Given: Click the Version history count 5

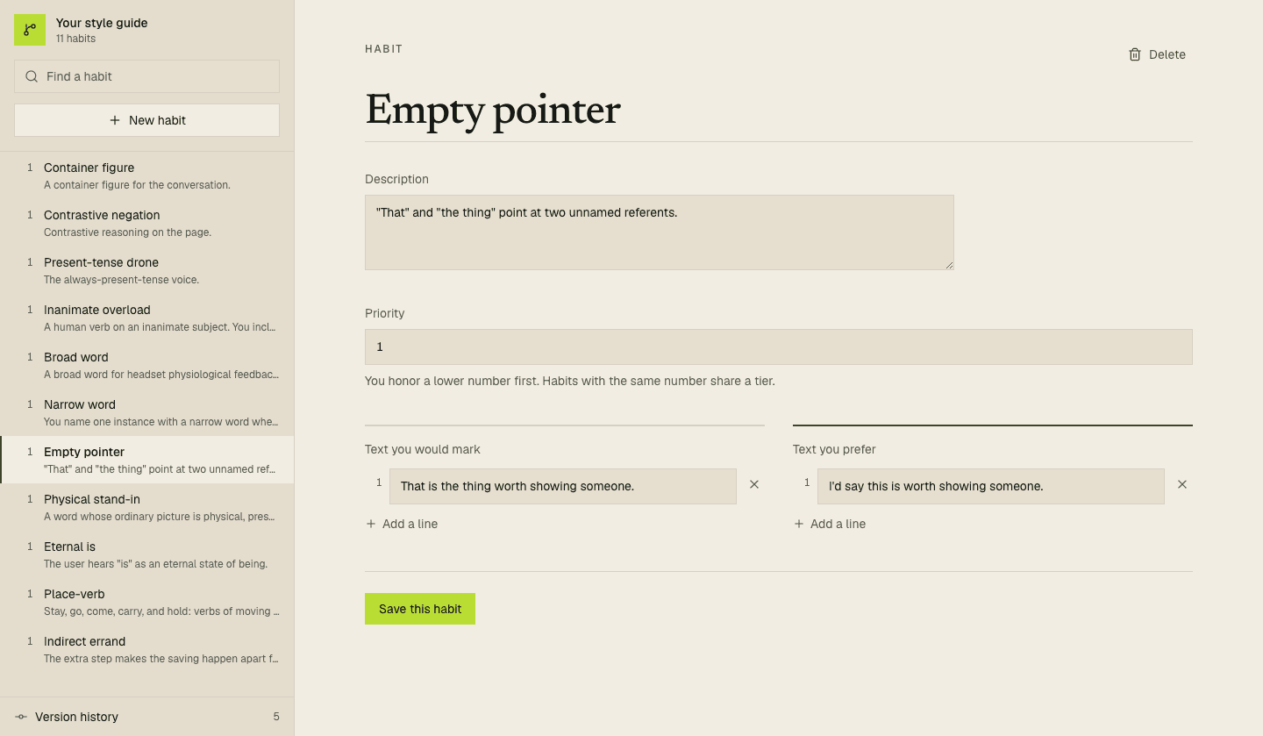Looking at the screenshot, I should 276,717.
